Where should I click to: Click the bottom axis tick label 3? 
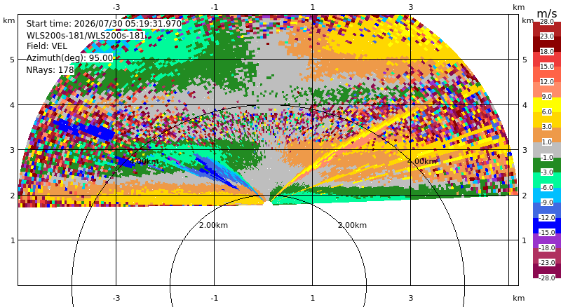pyautogui.click(x=411, y=298)
